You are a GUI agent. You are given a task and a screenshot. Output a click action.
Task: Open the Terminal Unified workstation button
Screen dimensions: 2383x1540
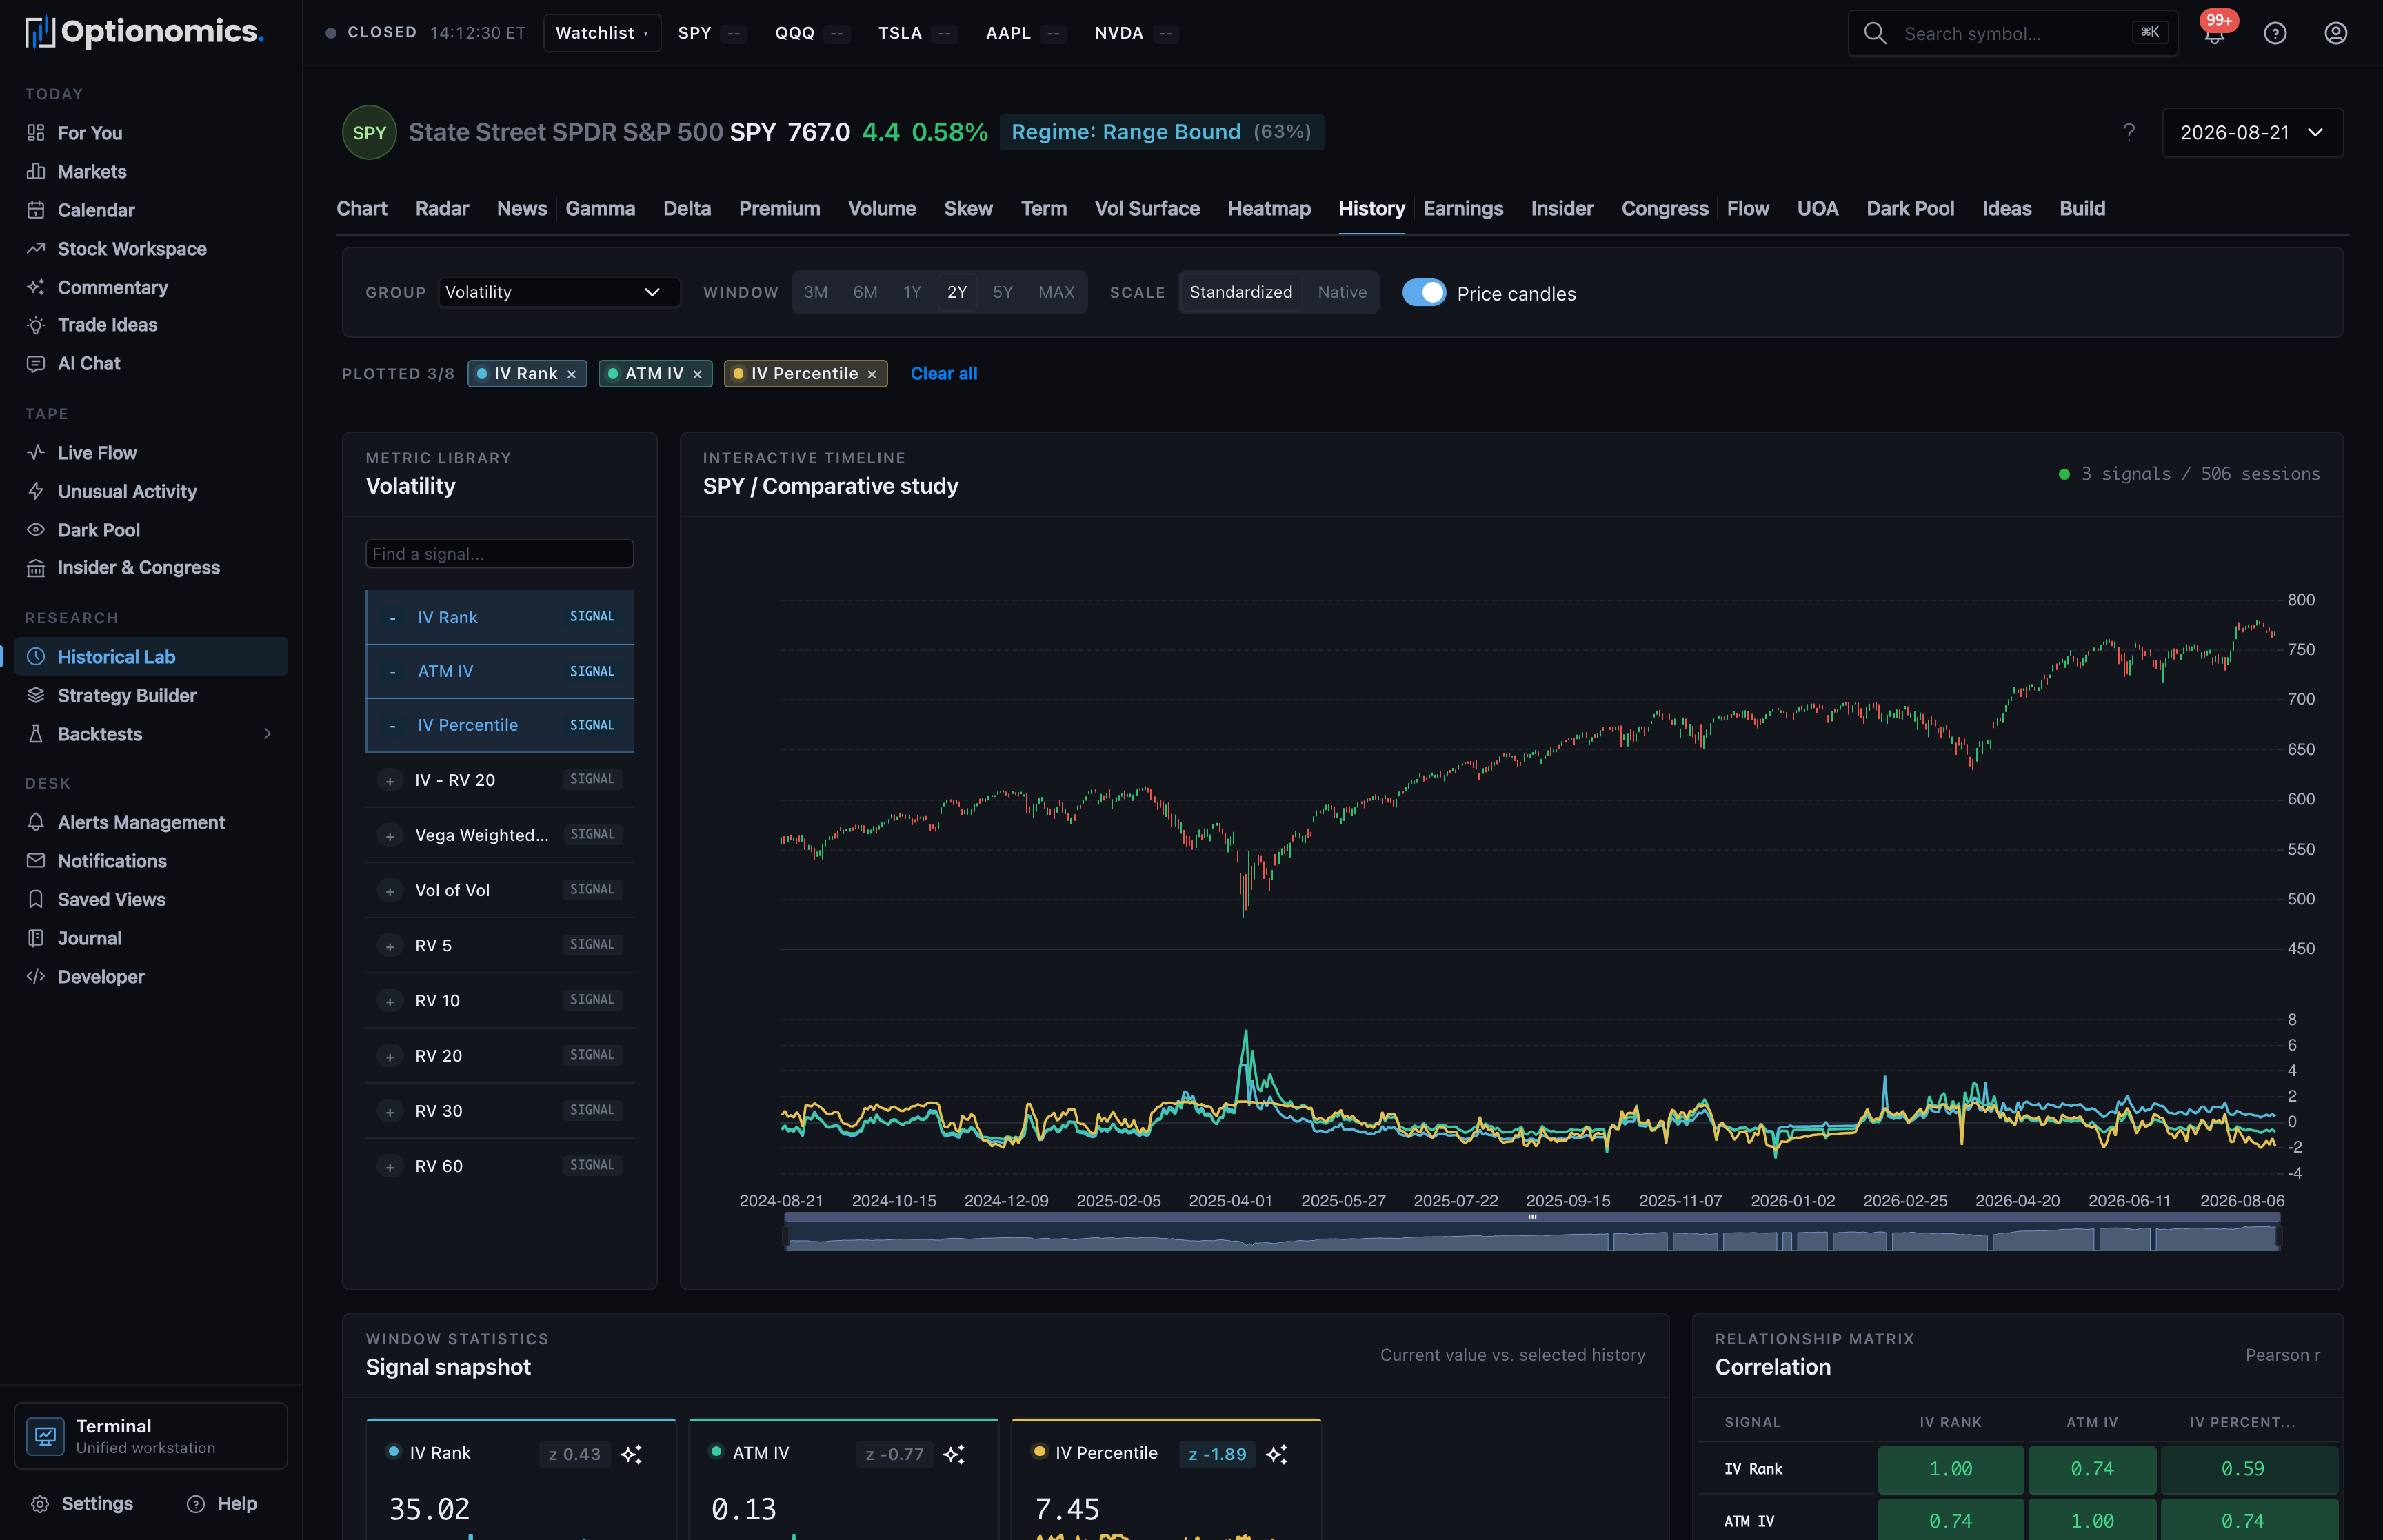151,1435
